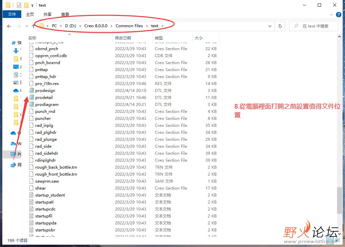Click D (D:) in the address breadcrumb

pyautogui.click(x=70, y=26)
